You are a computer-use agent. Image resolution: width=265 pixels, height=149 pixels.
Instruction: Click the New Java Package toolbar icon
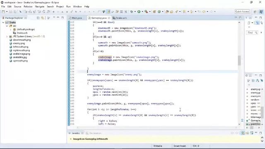(x=154, y=12)
